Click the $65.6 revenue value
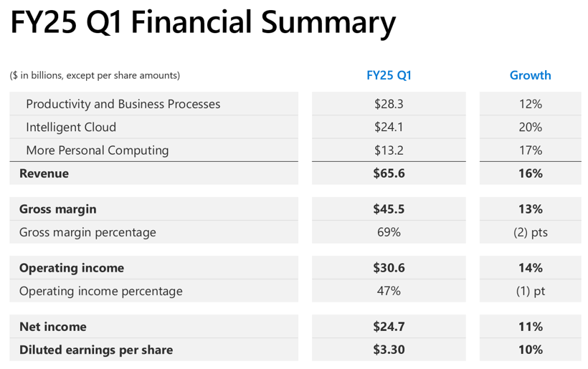This screenshot has height=369, width=588. [x=389, y=173]
